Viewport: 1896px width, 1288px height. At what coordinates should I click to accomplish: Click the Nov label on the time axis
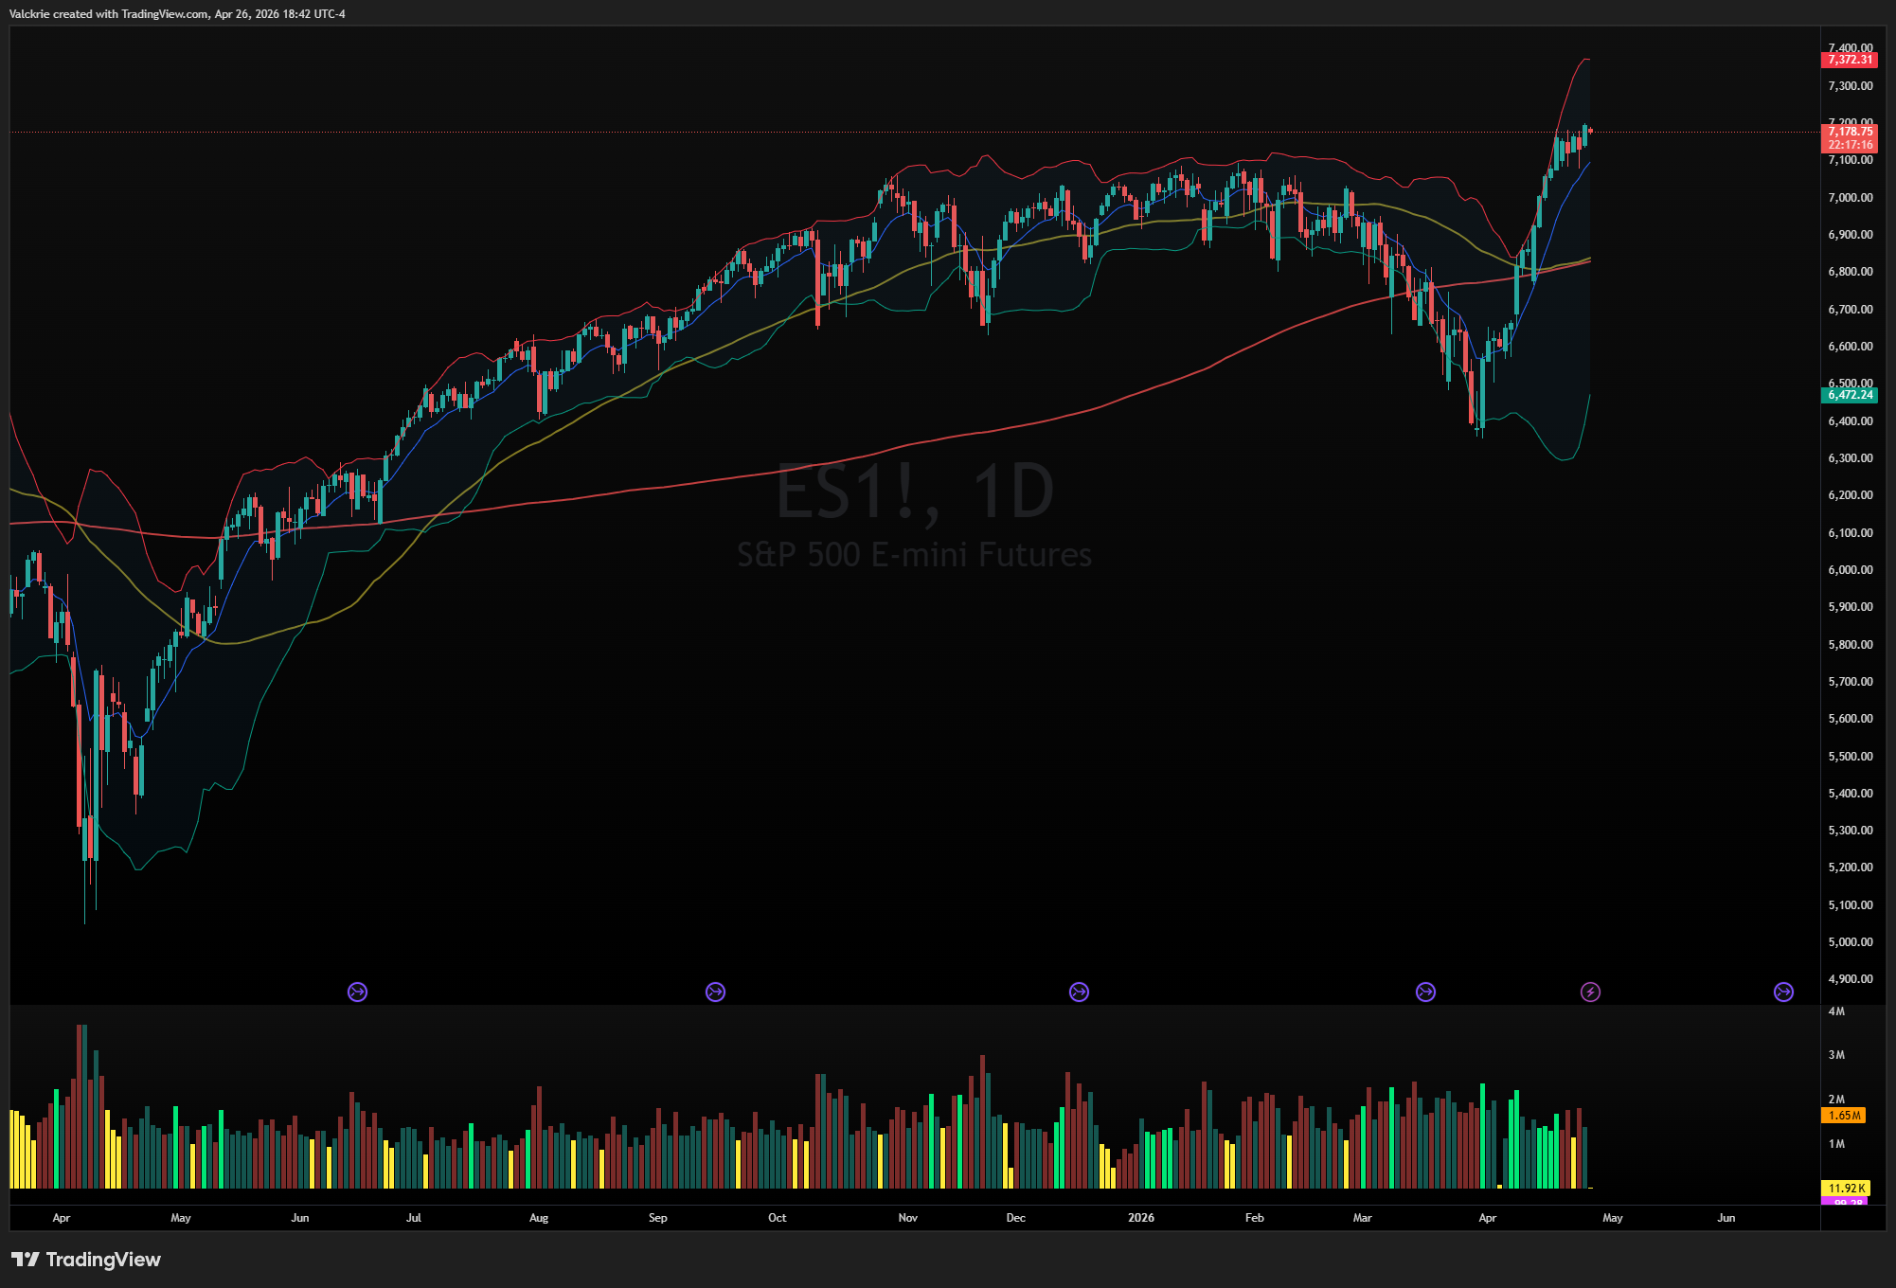[x=907, y=1218]
